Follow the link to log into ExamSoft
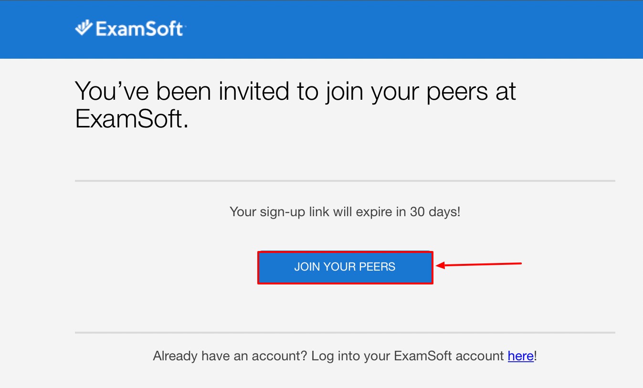 pos(520,356)
